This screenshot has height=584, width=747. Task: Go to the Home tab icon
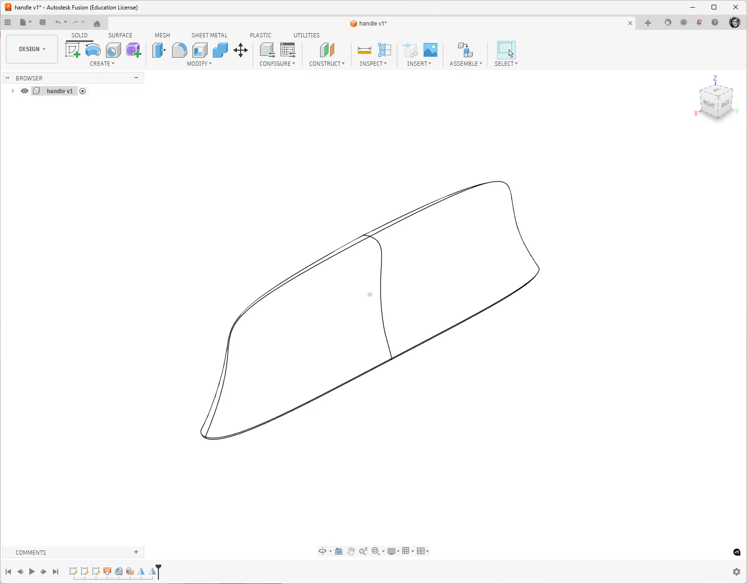click(97, 24)
